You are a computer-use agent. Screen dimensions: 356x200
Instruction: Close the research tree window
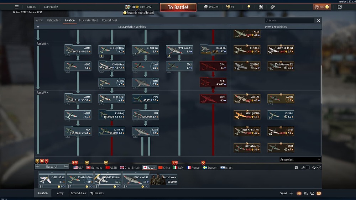coord(318,20)
